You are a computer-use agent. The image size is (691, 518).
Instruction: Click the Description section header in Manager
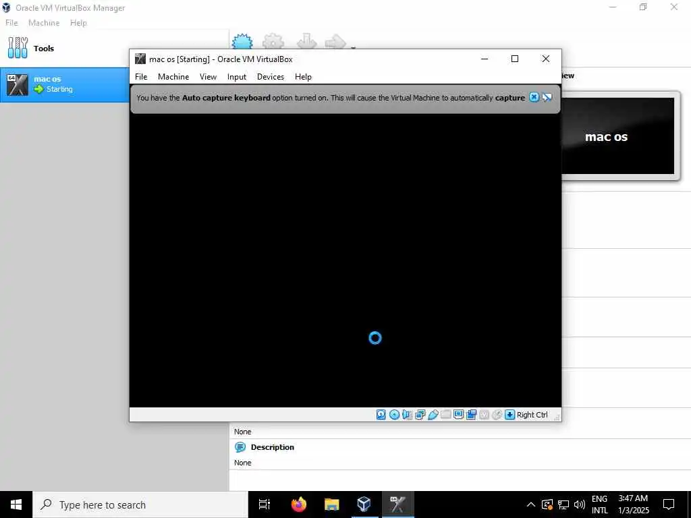(x=273, y=447)
